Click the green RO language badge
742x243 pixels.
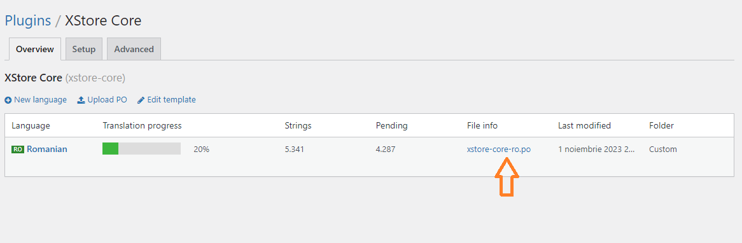[x=18, y=149]
